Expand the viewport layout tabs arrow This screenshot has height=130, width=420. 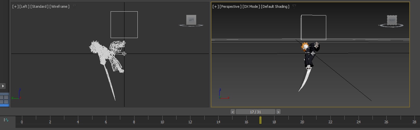coord(3,86)
